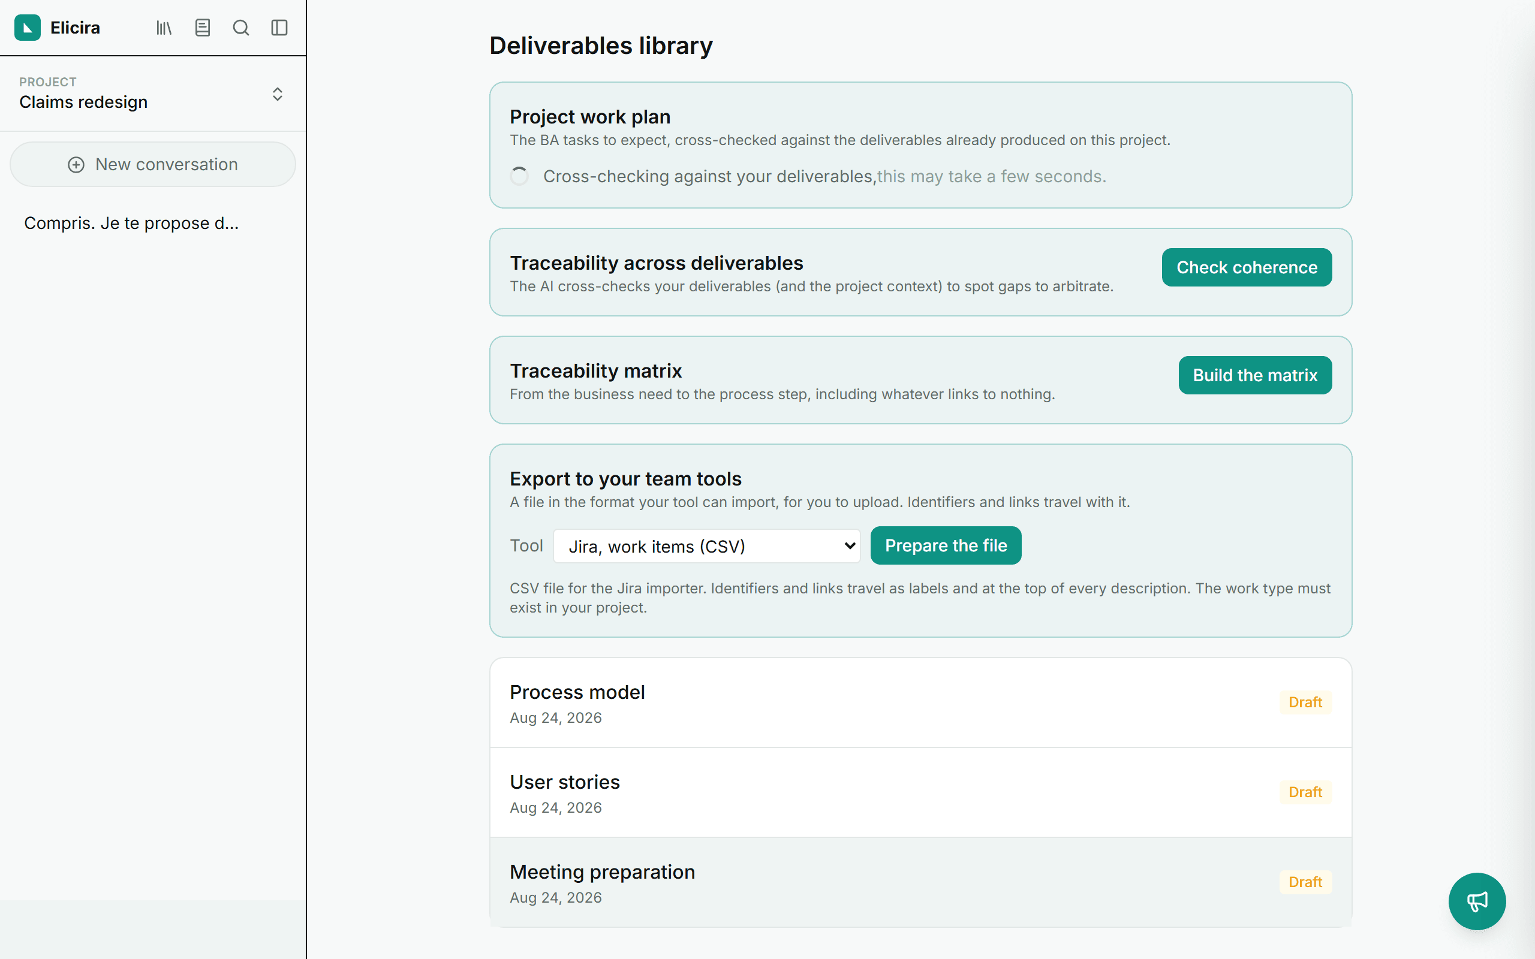Click the Elicira logo icon

coord(27,28)
